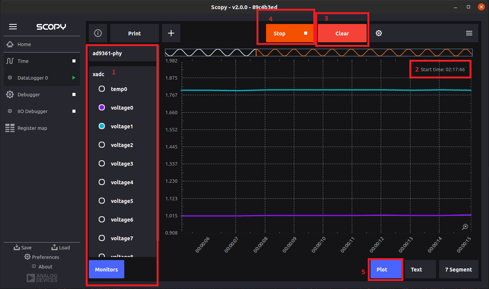Click the IIO Debugger gear icon
489x289 pixels.
(10, 111)
